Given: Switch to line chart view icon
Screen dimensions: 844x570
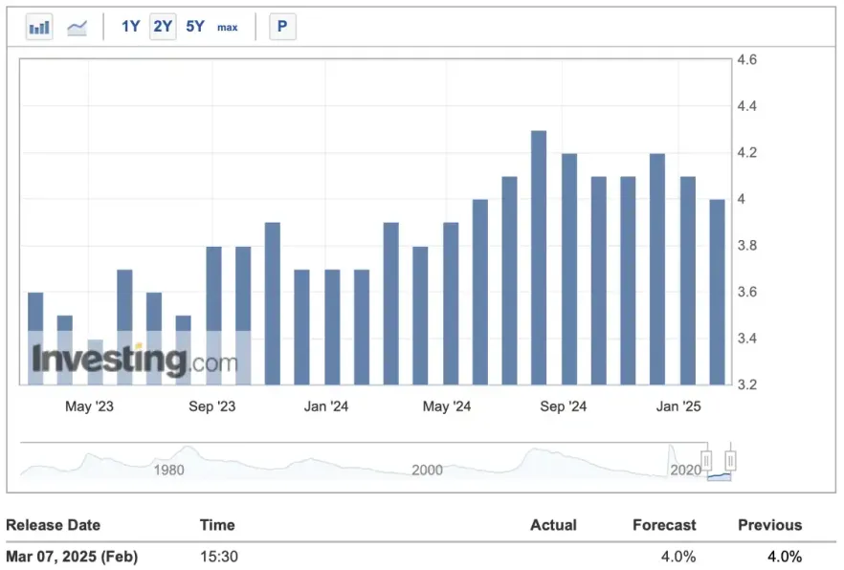Looking at the screenshot, I should (78, 27).
